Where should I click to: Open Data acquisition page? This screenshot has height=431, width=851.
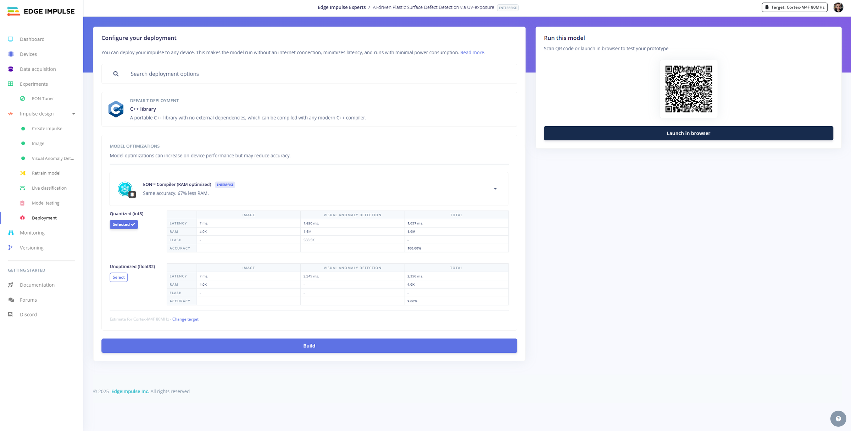(x=38, y=69)
